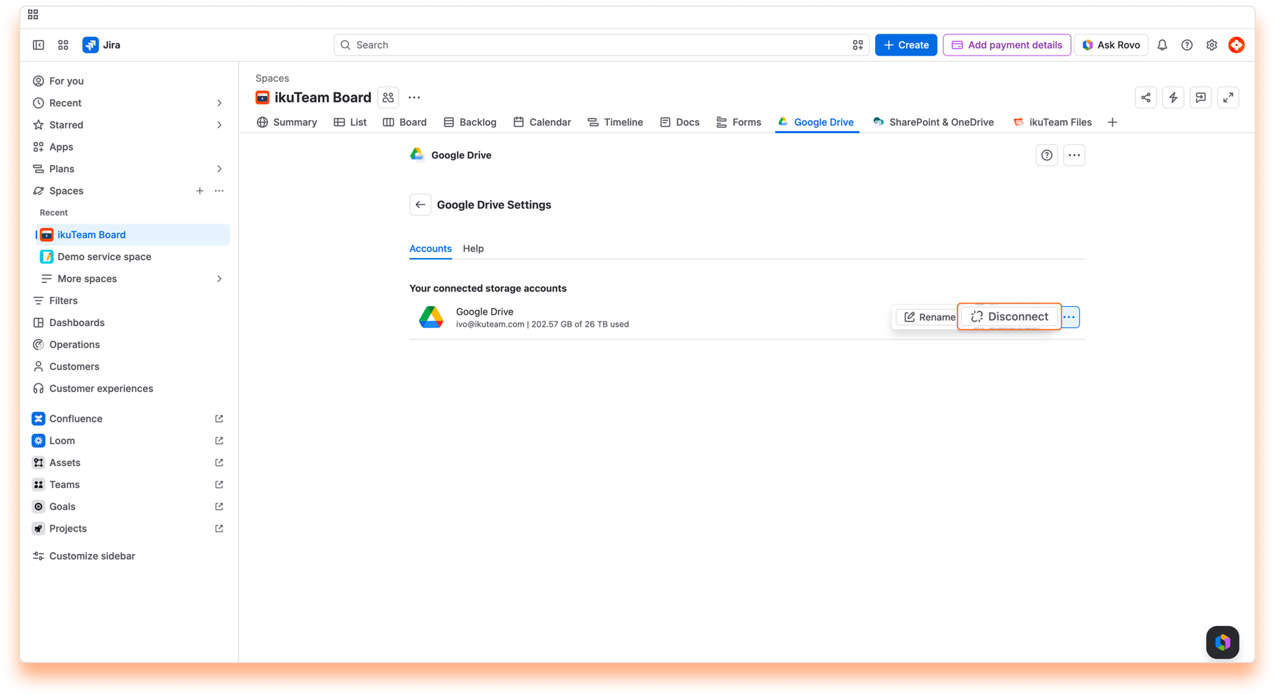Viewport: 1275px width, 696px height.
Task: Click the search input field
Action: [x=601, y=45]
